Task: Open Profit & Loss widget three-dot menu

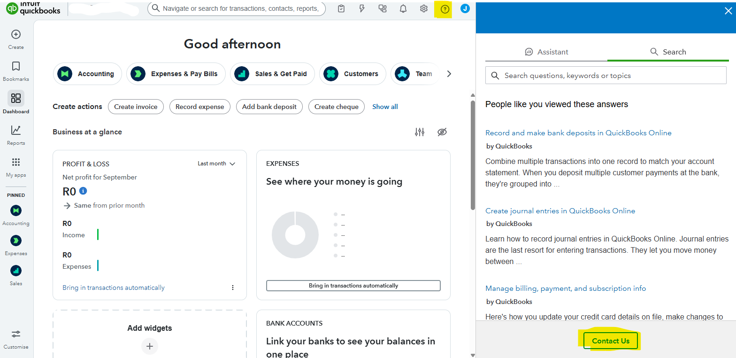Action: [233, 288]
